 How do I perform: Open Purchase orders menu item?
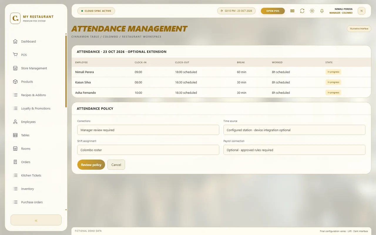click(36, 202)
